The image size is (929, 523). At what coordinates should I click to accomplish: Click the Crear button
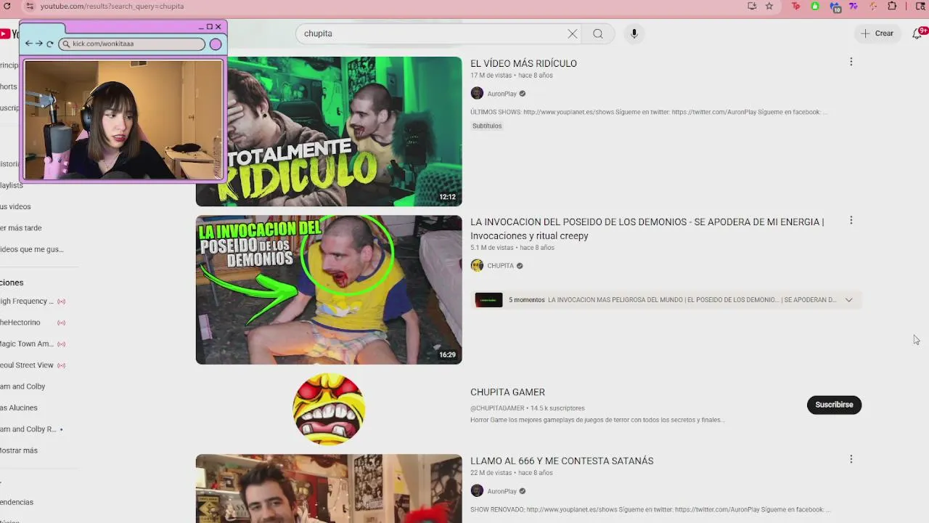877,33
